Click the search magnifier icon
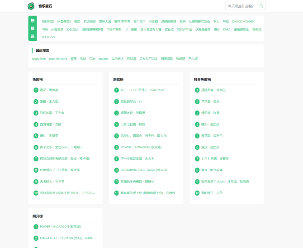Viewport: 303px width, 248px height. click(x=262, y=6)
